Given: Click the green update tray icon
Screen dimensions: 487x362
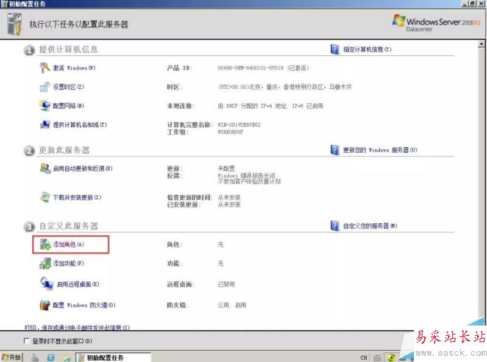Looking at the screenshot, I should point(391,357).
